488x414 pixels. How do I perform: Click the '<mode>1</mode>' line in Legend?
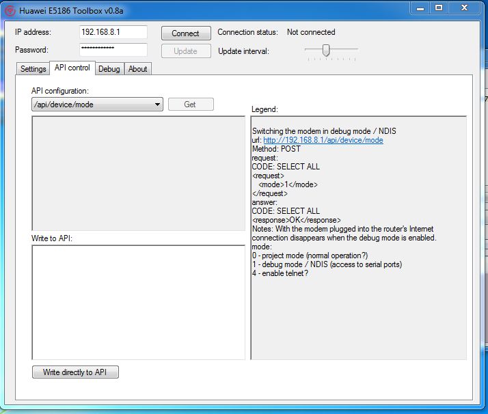click(288, 184)
